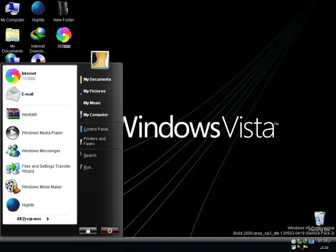Open My Computer desktop icon
336x252 pixels.
(12, 11)
